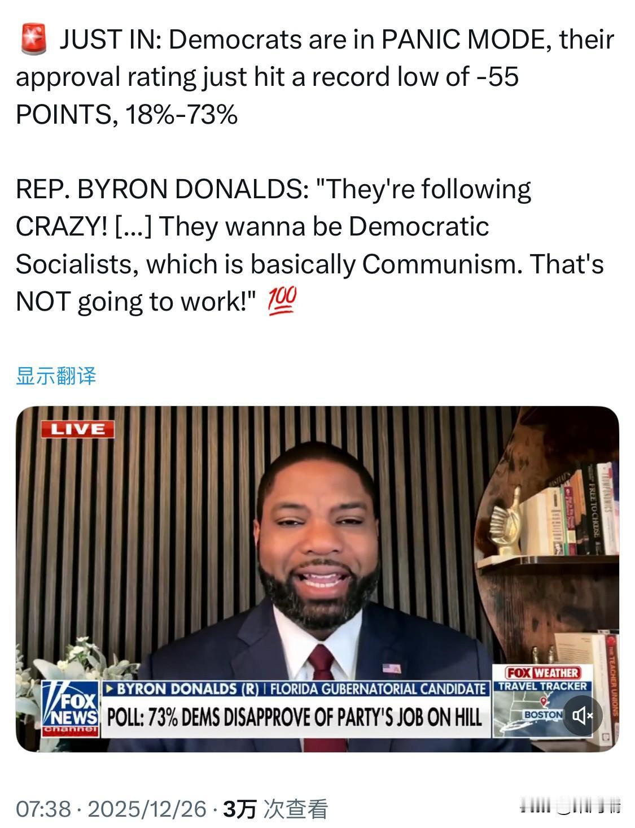
Task: Tap the REP. BYRON DONALDS quote paragraph
Action: click(310, 245)
